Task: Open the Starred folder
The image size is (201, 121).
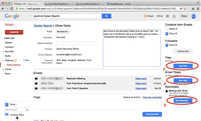Action: pos(8,43)
